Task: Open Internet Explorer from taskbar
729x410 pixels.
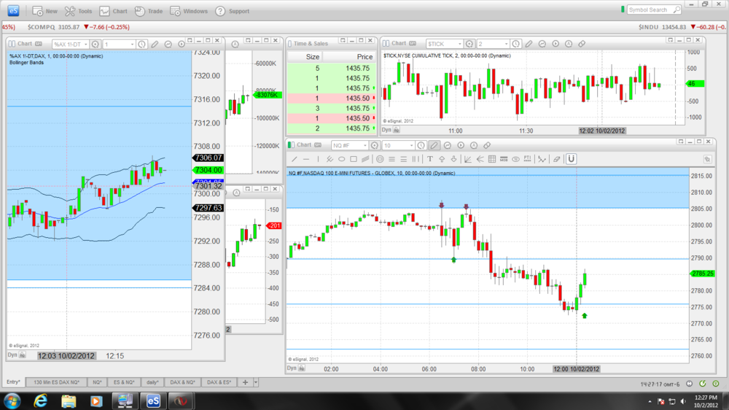Action: point(40,401)
